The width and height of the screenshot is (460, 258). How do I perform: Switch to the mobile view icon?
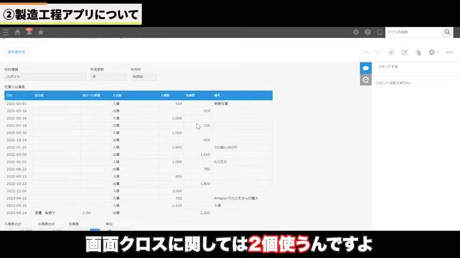pyautogui.click(x=379, y=32)
